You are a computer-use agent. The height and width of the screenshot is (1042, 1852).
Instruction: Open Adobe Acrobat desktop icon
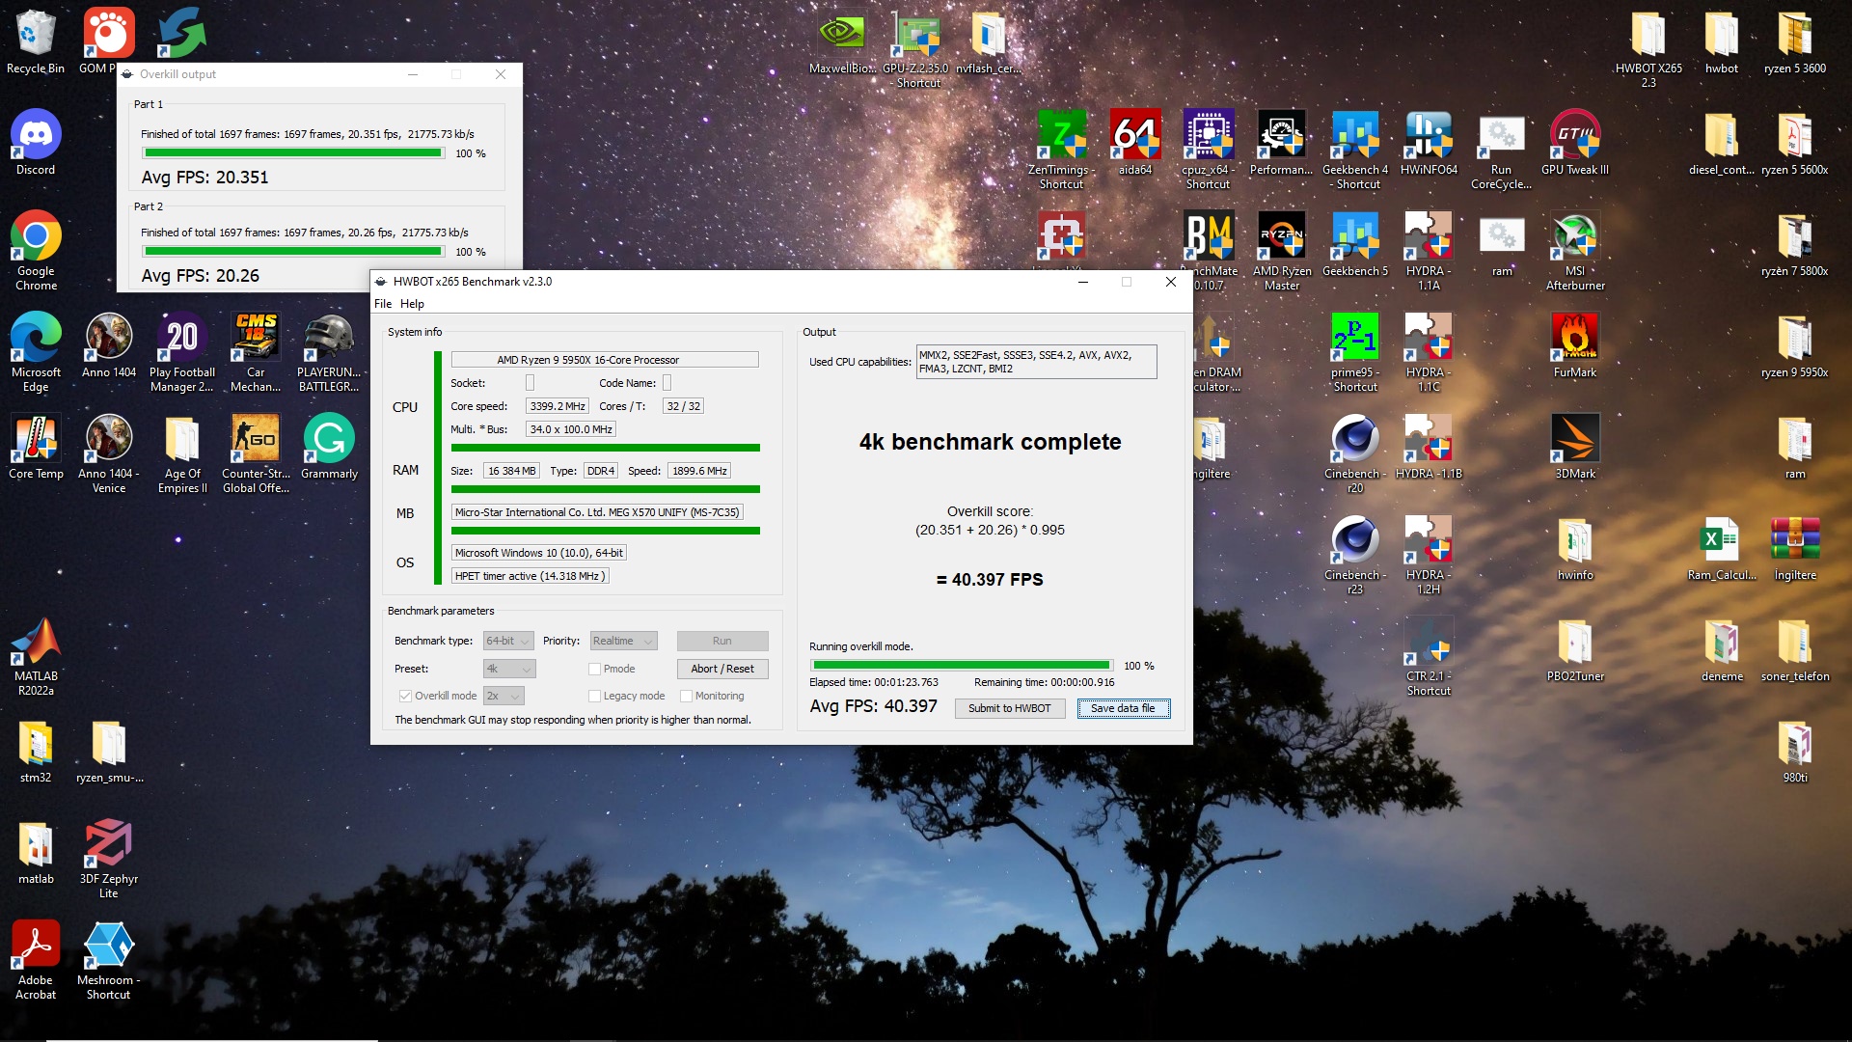tap(36, 960)
